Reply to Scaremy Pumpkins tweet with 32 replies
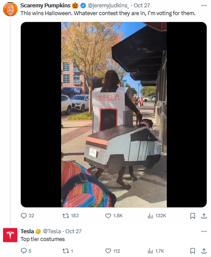This screenshot has width=211, height=257. (x=27, y=216)
